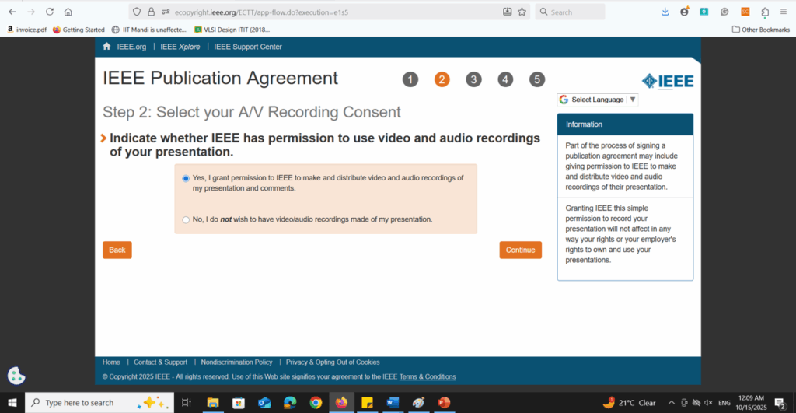Click the IEEE home icon in header
Screen dimensions: 796x413
pyautogui.click(x=107, y=47)
